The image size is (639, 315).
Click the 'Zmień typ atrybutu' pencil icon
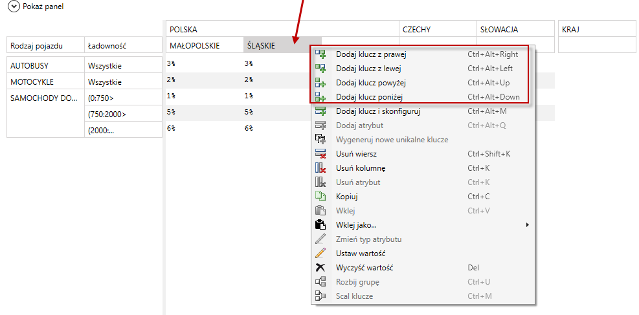[x=320, y=239]
